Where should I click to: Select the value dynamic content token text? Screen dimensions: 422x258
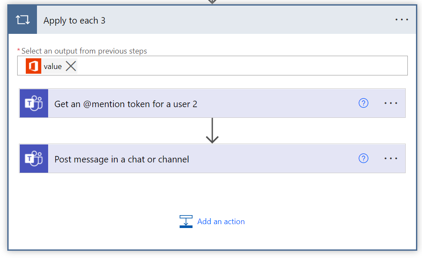tap(52, 66)
